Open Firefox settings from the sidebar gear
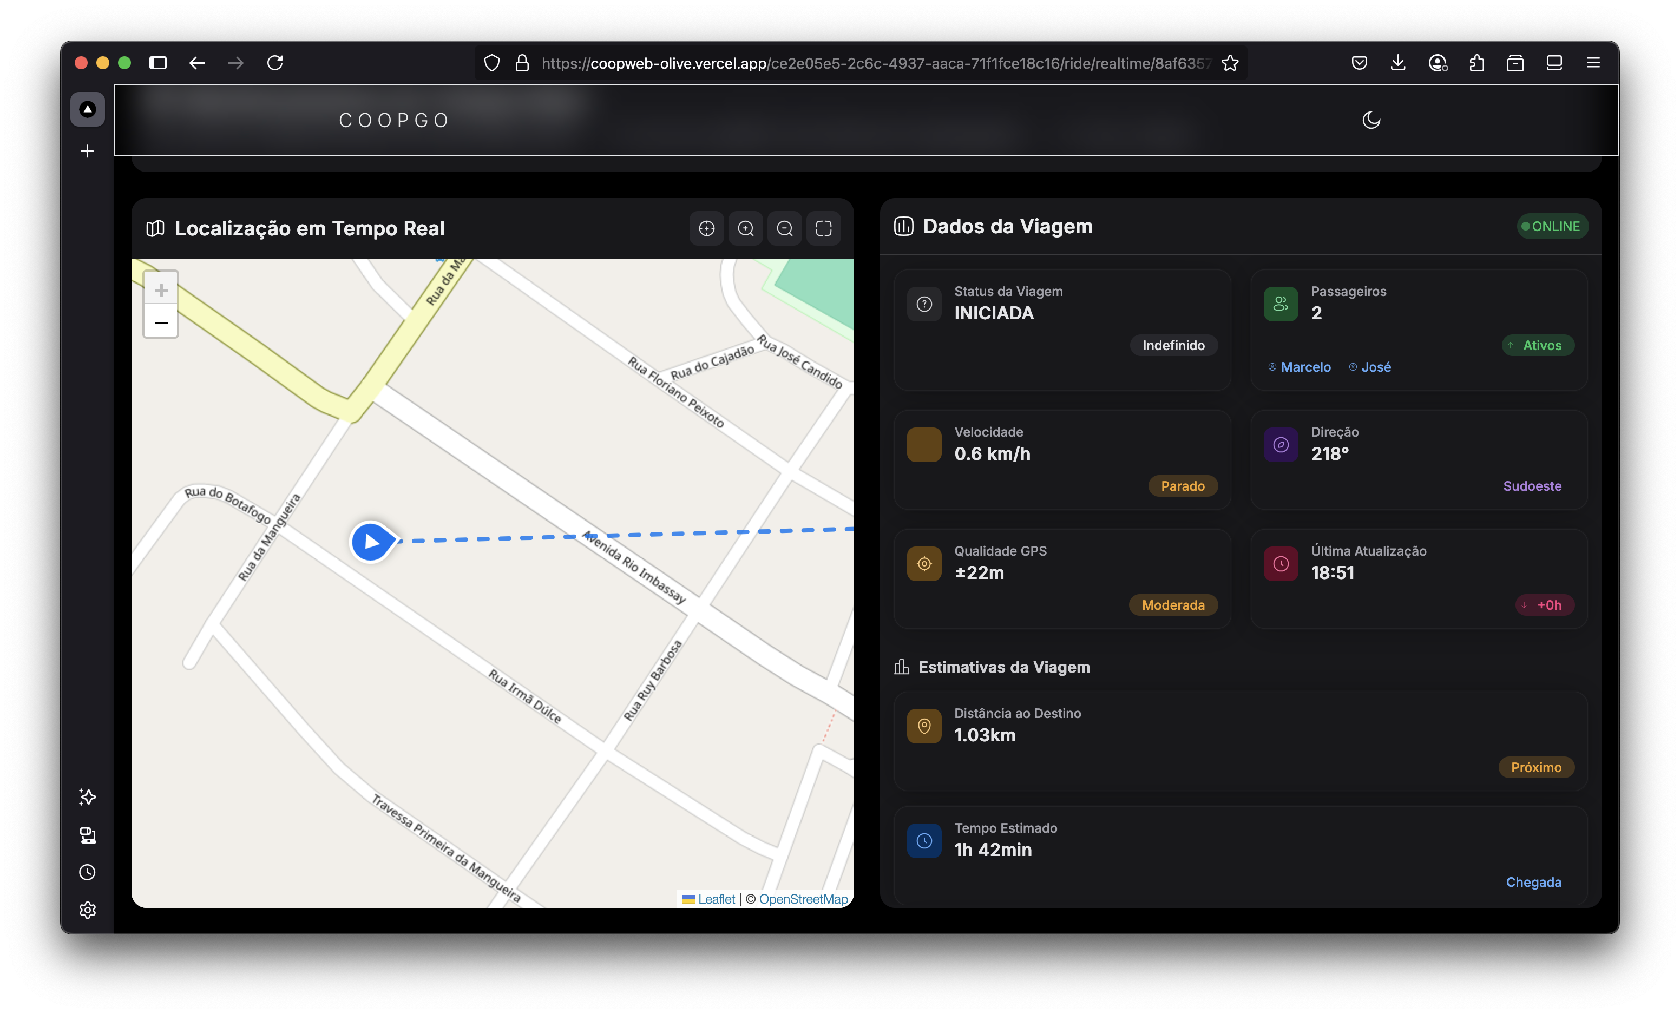Screen dimensions: 1680x1014 click(87, 910)
